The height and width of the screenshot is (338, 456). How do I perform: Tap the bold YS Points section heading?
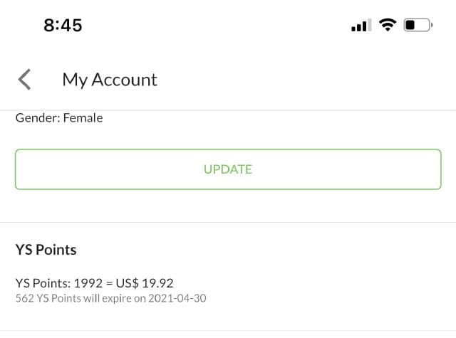[46, 250]
